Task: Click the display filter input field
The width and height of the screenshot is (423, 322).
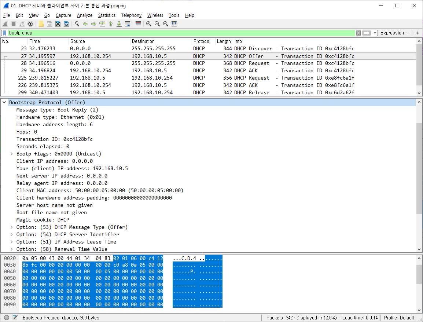Action: [181, 33]
